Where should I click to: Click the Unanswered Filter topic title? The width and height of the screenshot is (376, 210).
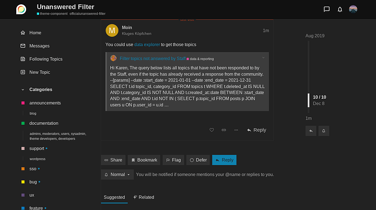(x=65, y=7)
